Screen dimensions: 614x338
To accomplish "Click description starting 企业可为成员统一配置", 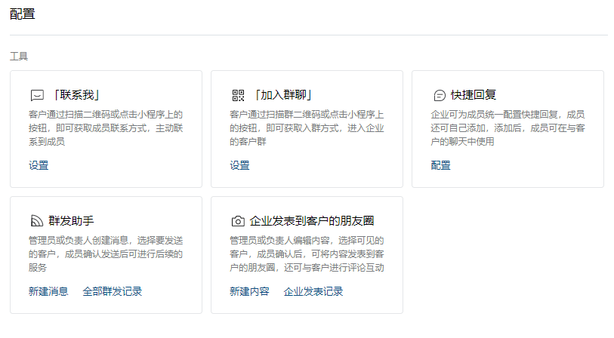I will (508, 128).
